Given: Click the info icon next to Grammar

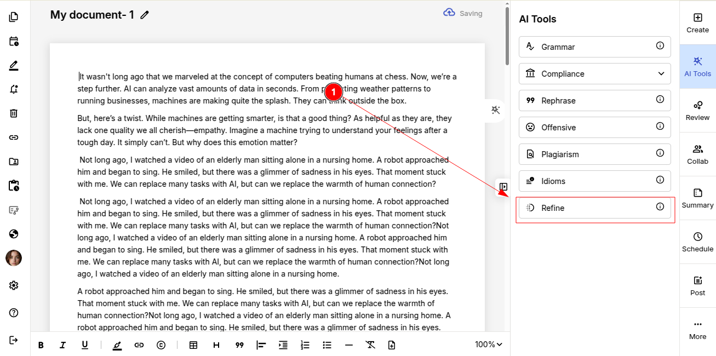Looking at the screenshot, I should 660,46.
